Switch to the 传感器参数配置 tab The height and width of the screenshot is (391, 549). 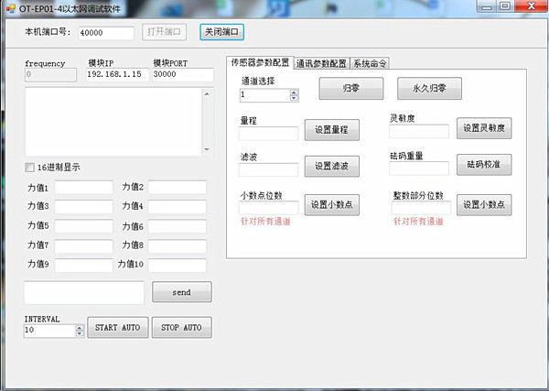click(x=260, y=62)
